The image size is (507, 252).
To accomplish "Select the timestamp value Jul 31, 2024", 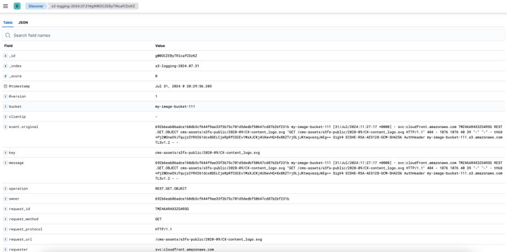I will 184,87.
